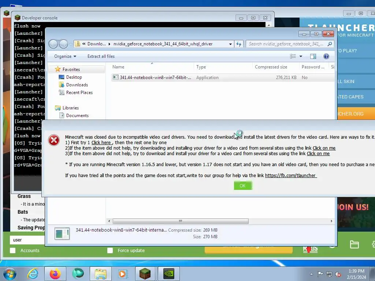375x281 pixels.
Task: Click the muted volume tray icon
Action: point(338,274)
